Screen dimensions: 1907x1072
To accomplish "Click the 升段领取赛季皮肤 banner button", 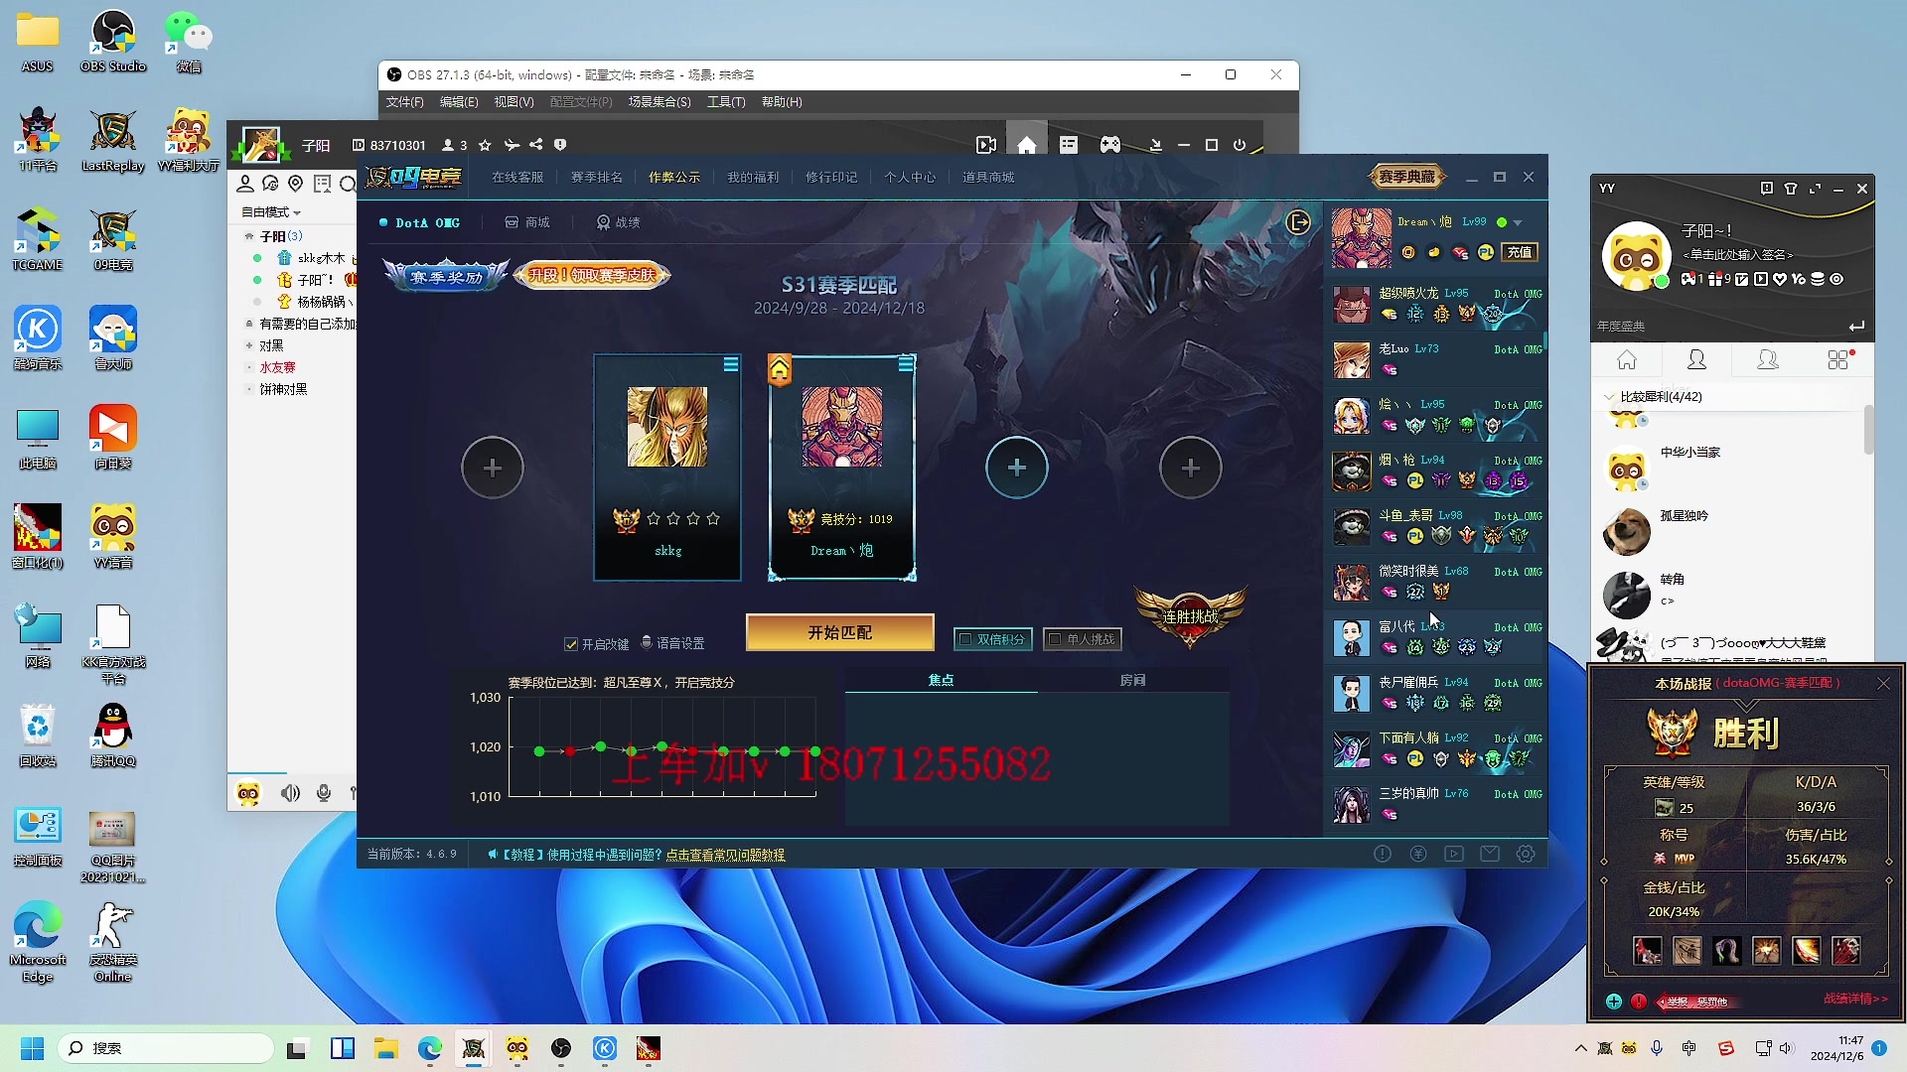I will coord(592,275).
